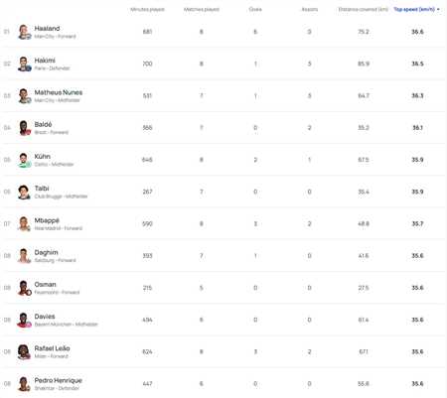Screen dimensions: 447x398
Task: Open Matheus Nunes's profile photo
Action: [x=24, y=96]
